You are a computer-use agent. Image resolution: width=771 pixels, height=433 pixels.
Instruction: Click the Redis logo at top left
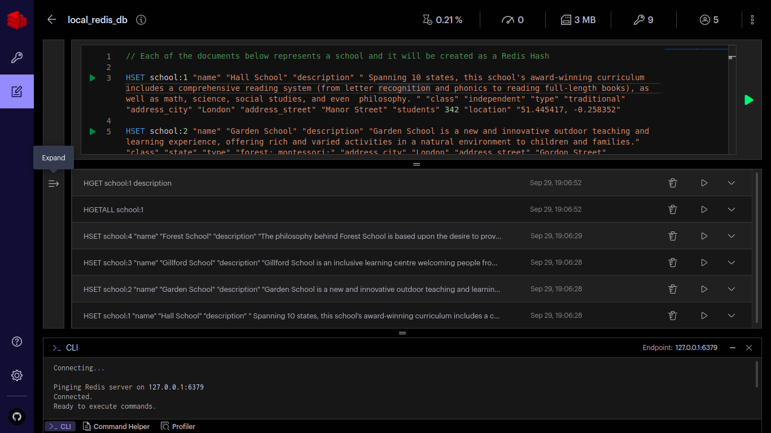click(x=16, y=19)
